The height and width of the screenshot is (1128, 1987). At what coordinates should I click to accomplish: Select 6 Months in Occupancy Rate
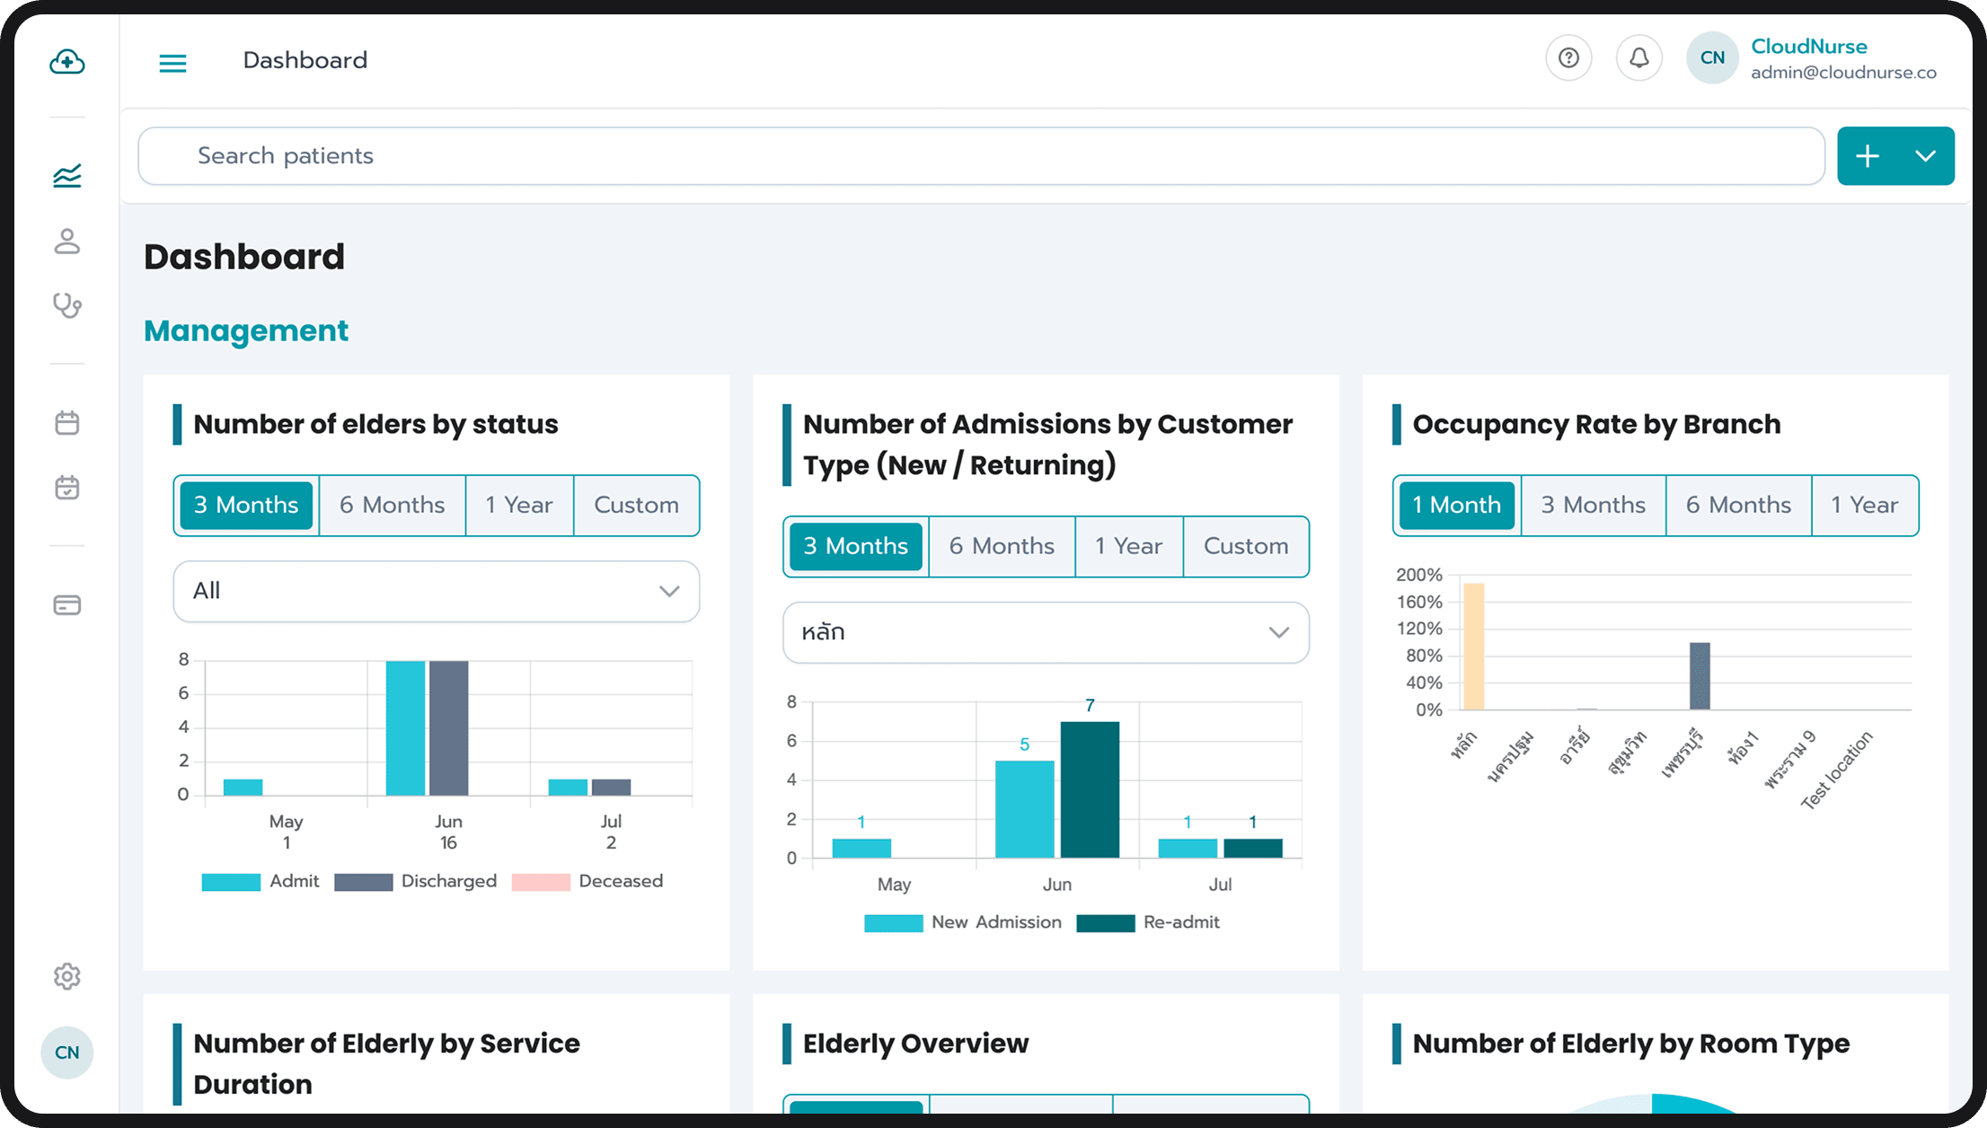point(1739,506)
